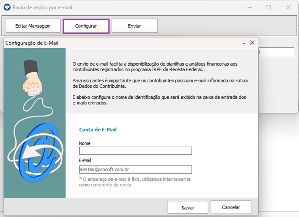Click the Enviar button

pyautogui.click(x=135, y=26)
